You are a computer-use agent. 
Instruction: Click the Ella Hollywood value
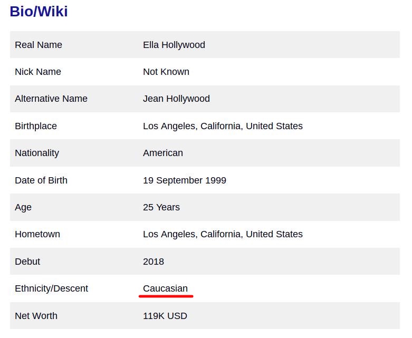tap(174, 45)
